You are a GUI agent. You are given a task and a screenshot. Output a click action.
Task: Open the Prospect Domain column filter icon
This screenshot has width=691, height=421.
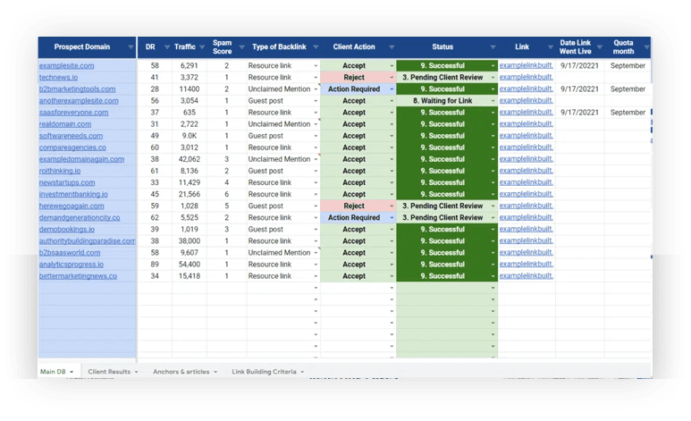131,47
